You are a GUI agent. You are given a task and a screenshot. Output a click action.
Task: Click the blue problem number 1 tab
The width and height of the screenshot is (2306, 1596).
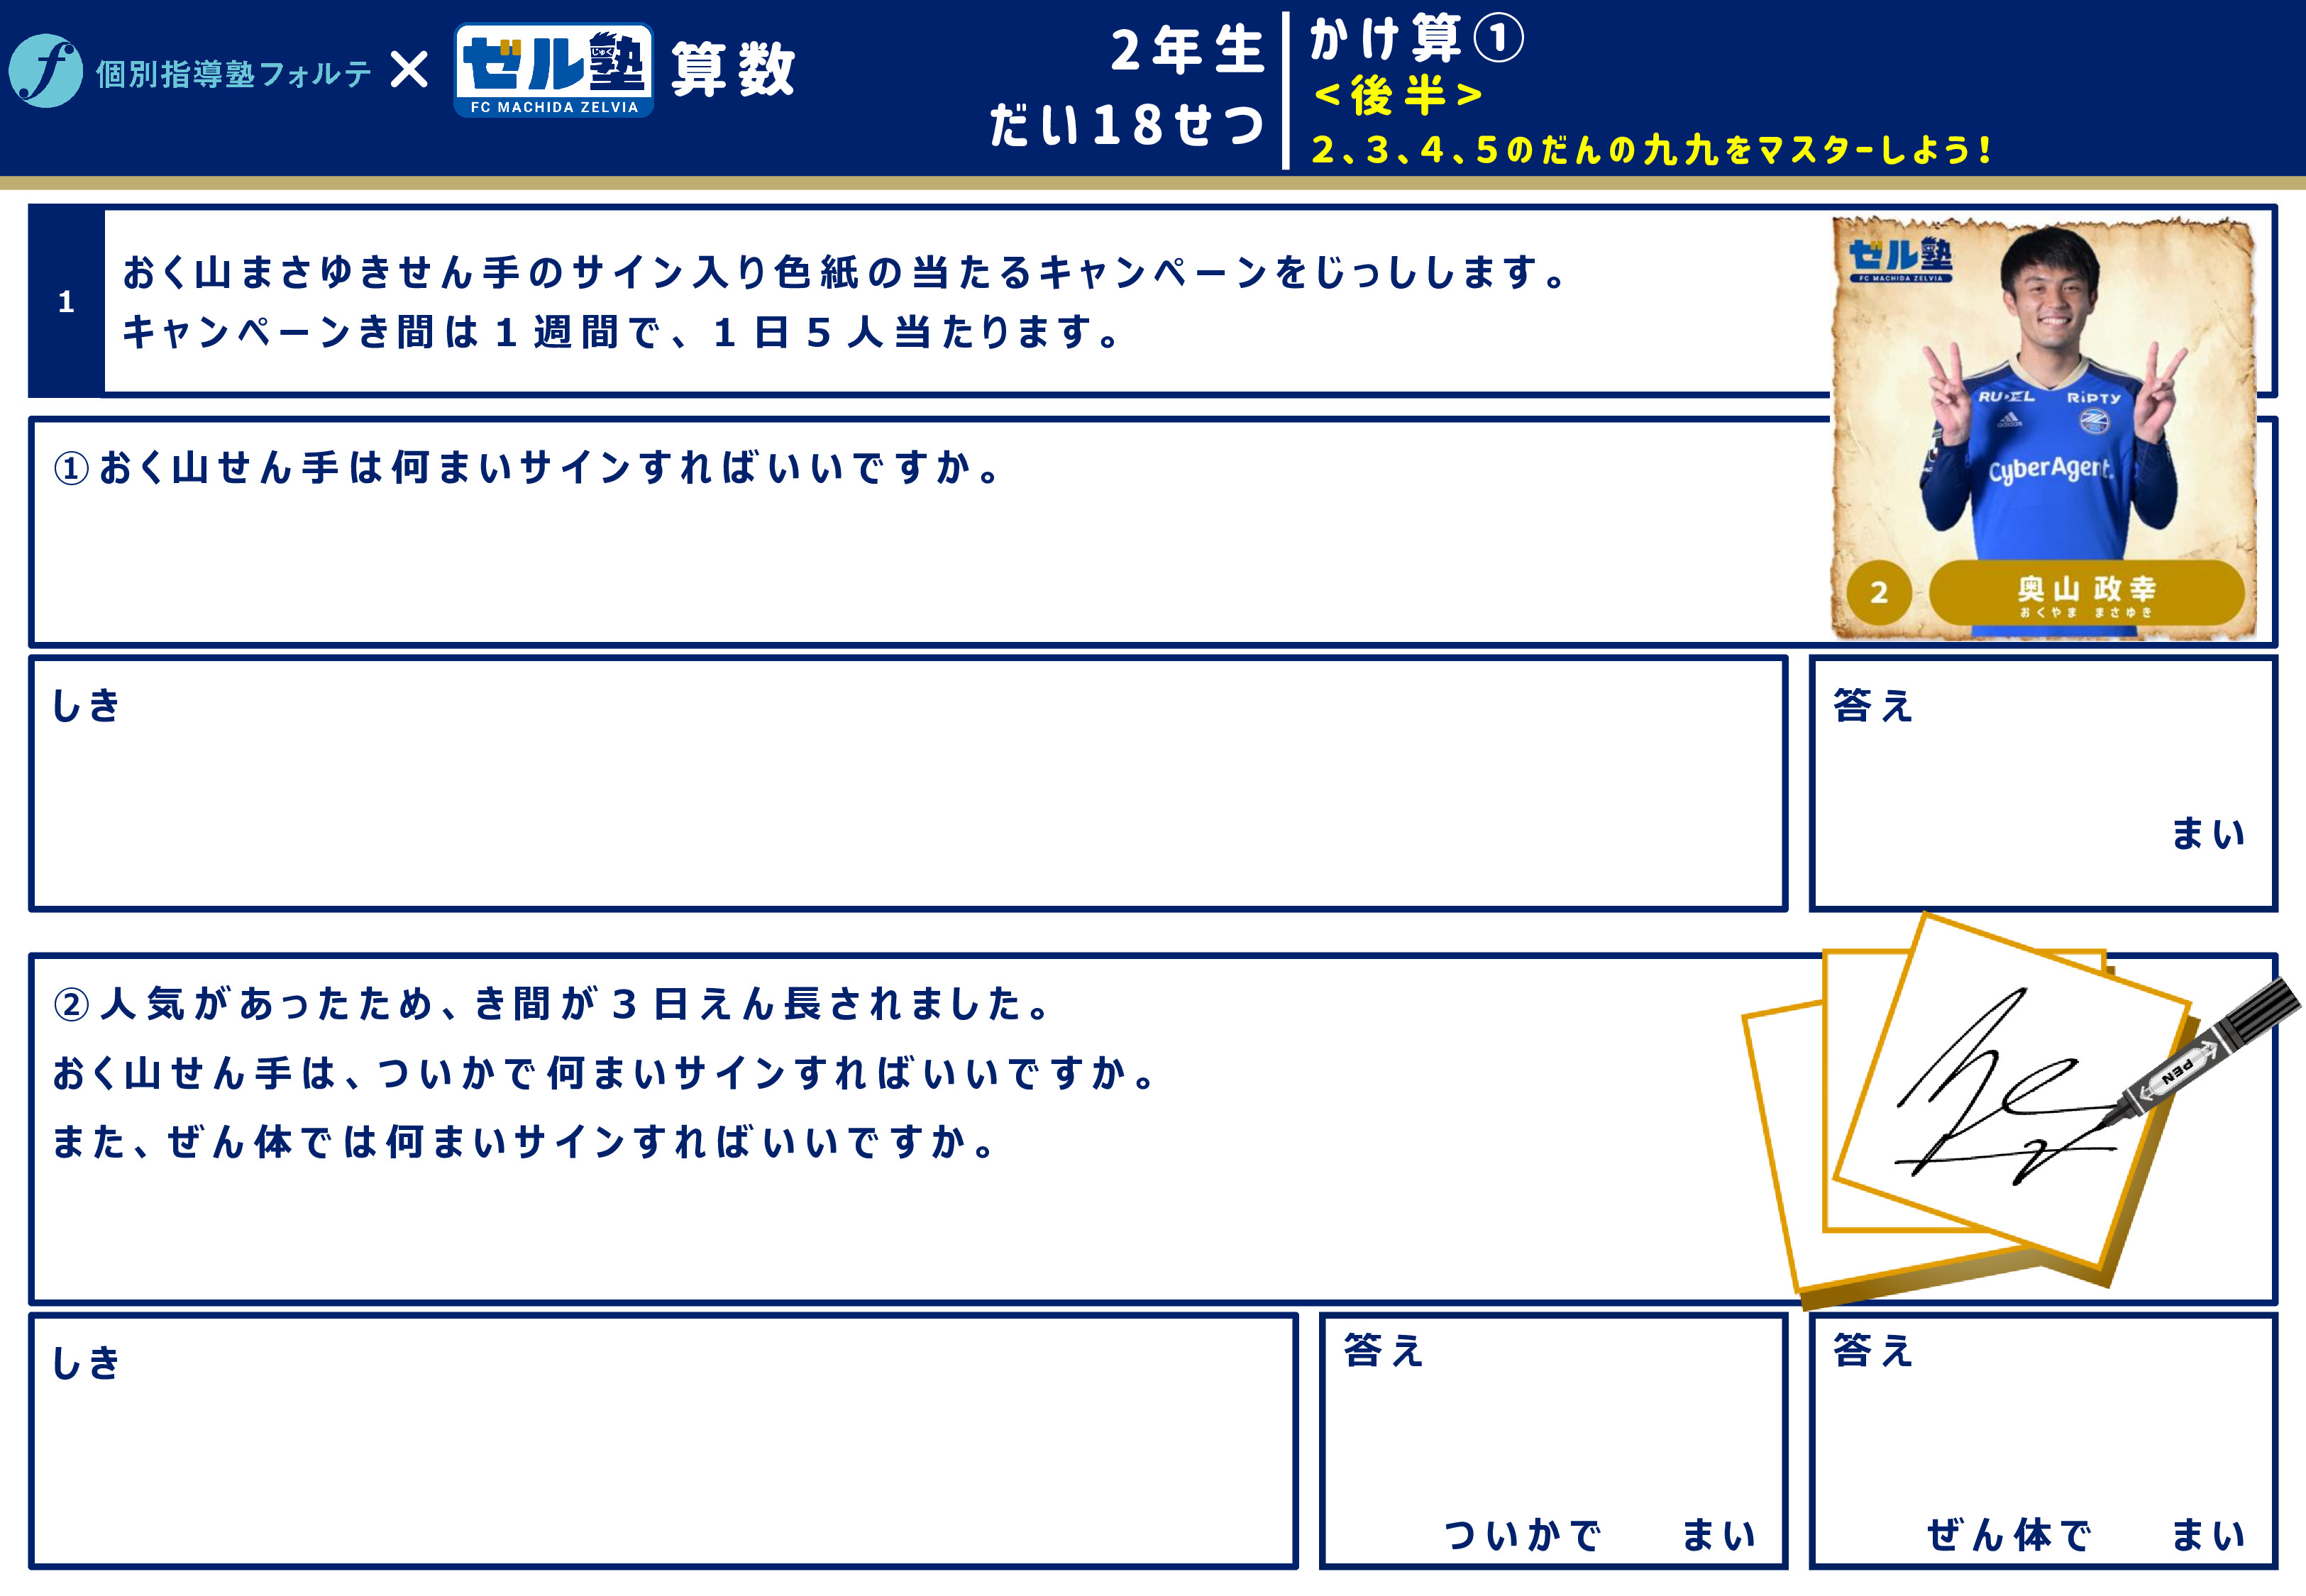66,301
